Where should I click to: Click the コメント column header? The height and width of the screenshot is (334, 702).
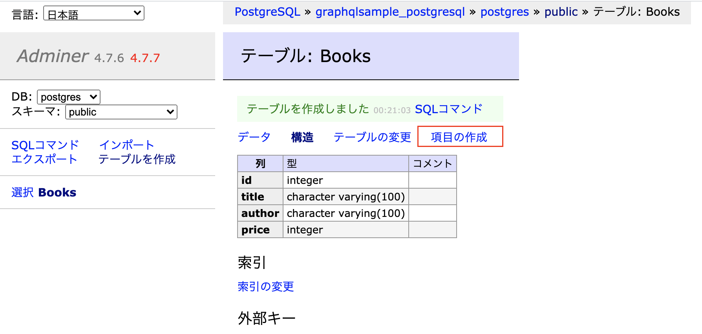433,164
